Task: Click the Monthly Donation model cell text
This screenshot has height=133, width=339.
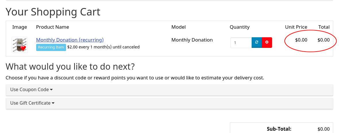Action: (x=192, y=40)
